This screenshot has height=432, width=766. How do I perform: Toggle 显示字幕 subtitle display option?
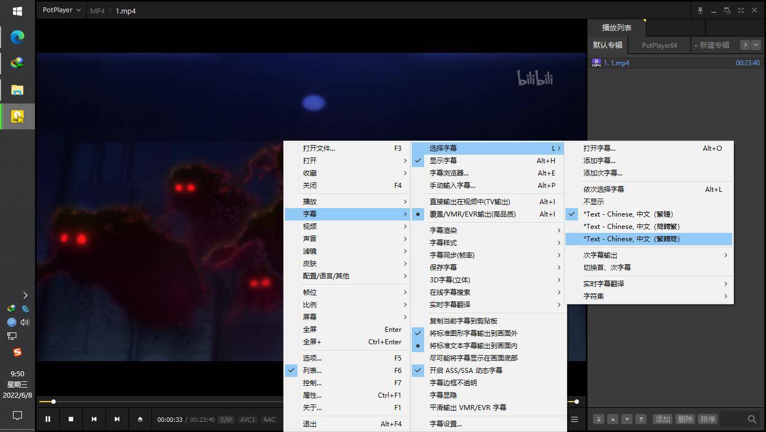coord(443,161)
